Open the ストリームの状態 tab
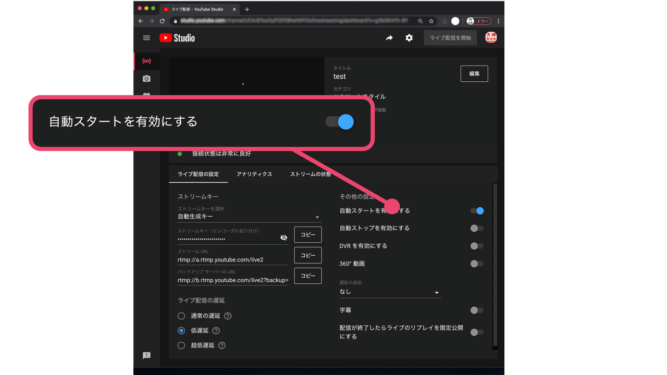The height and width of the screenshot is (375, 667). point(311,174)
